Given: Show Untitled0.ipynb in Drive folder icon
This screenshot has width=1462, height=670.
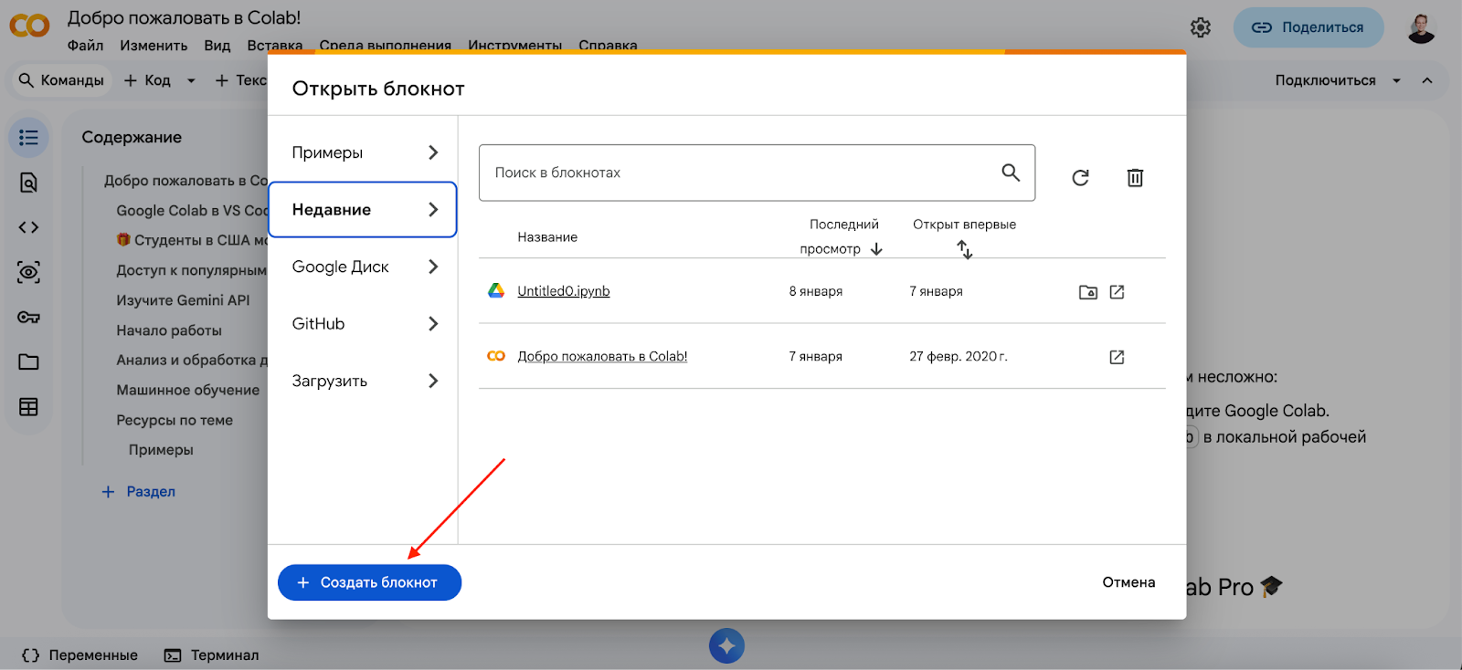Looking at the screenshot, I should [1087, 292].
